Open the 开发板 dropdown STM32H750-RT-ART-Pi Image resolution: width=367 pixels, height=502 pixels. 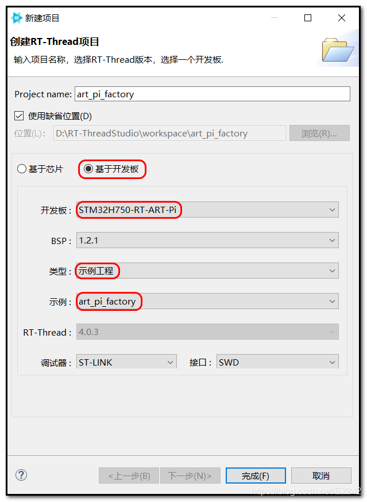tap(207, 210)
